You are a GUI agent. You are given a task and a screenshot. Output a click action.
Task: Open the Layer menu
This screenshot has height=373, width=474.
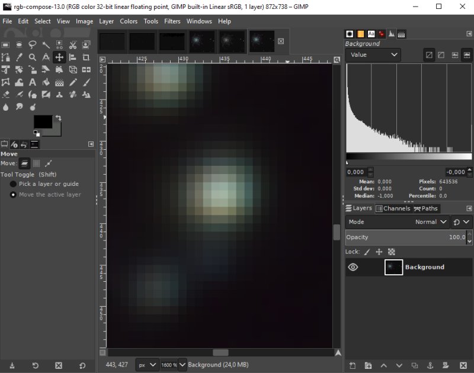point(107,21)
